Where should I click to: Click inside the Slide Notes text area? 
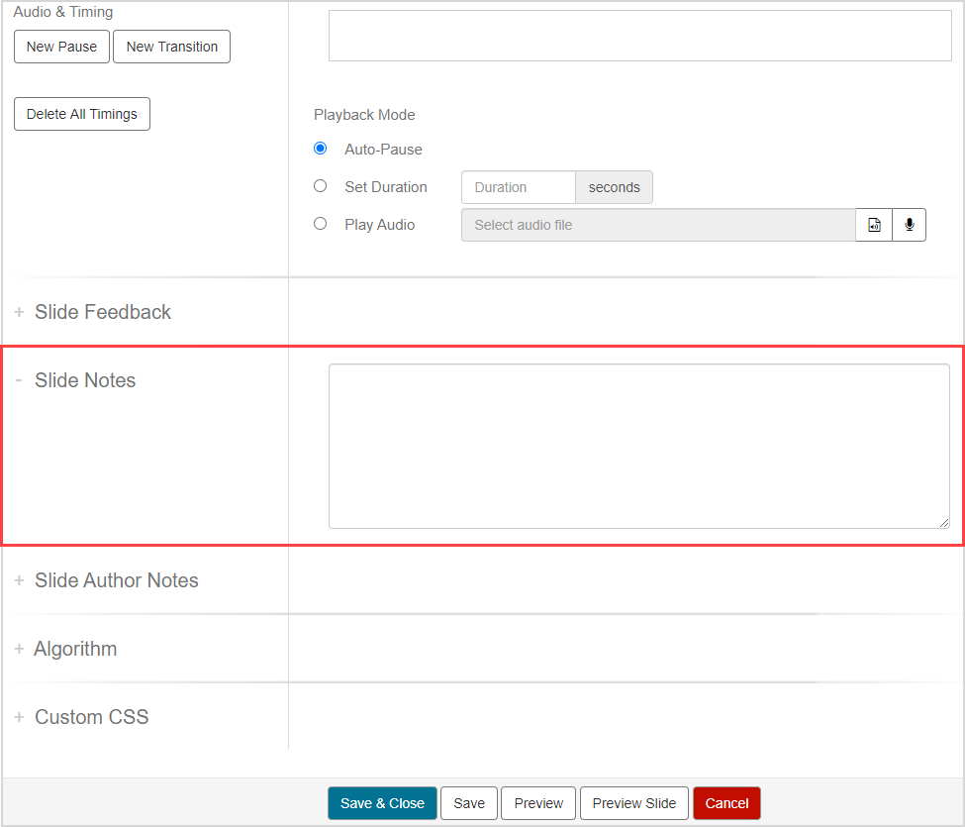click(x=638, y=446)
